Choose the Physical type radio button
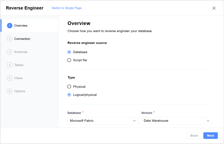 click(x=69, y=87)
